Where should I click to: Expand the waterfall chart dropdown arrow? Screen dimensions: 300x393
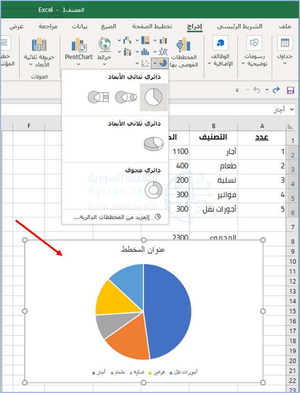click(x=119, y=41)
